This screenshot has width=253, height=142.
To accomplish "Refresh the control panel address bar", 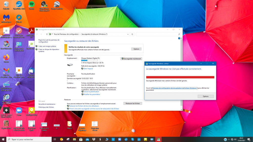I will [x=132, y=34].
